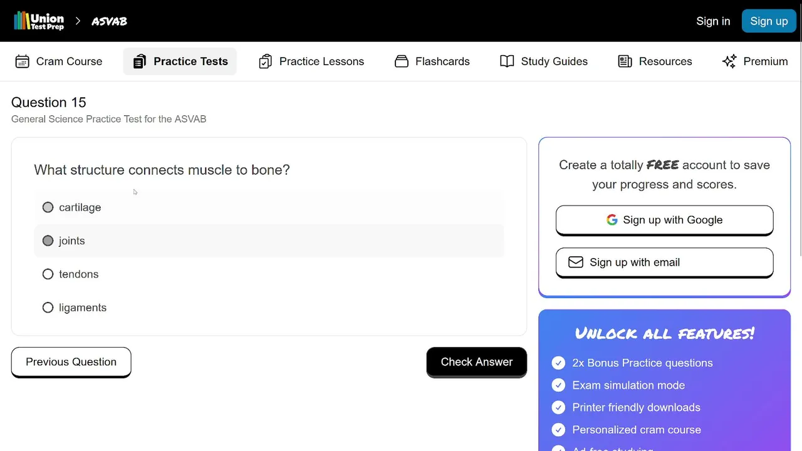802x451 pixels.
Task: Click the breadcrumb chevron before ASVAB
Action: tap(78, 21)
